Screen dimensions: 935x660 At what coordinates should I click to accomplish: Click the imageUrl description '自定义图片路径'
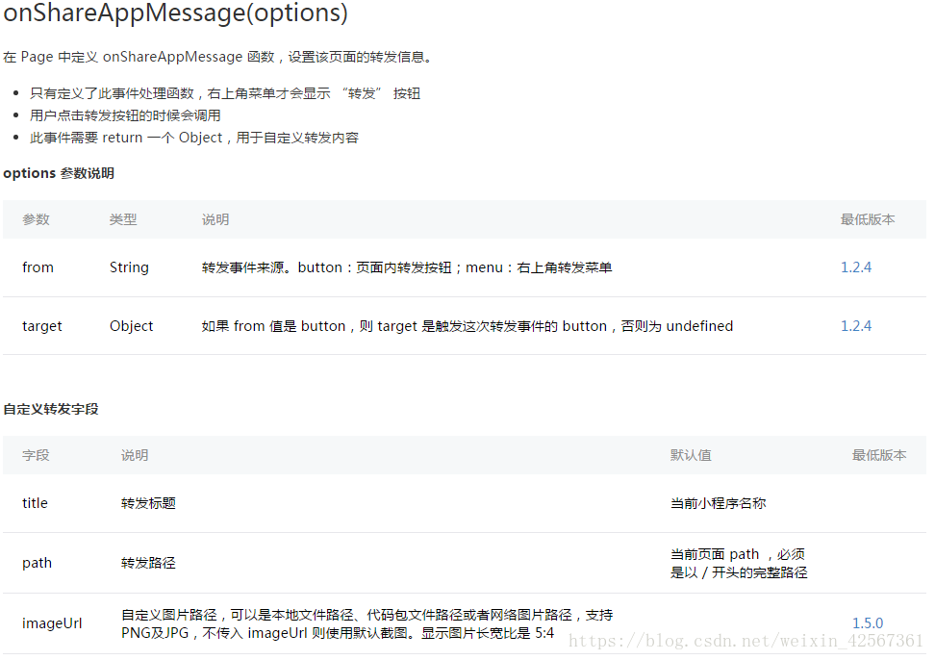367,623
